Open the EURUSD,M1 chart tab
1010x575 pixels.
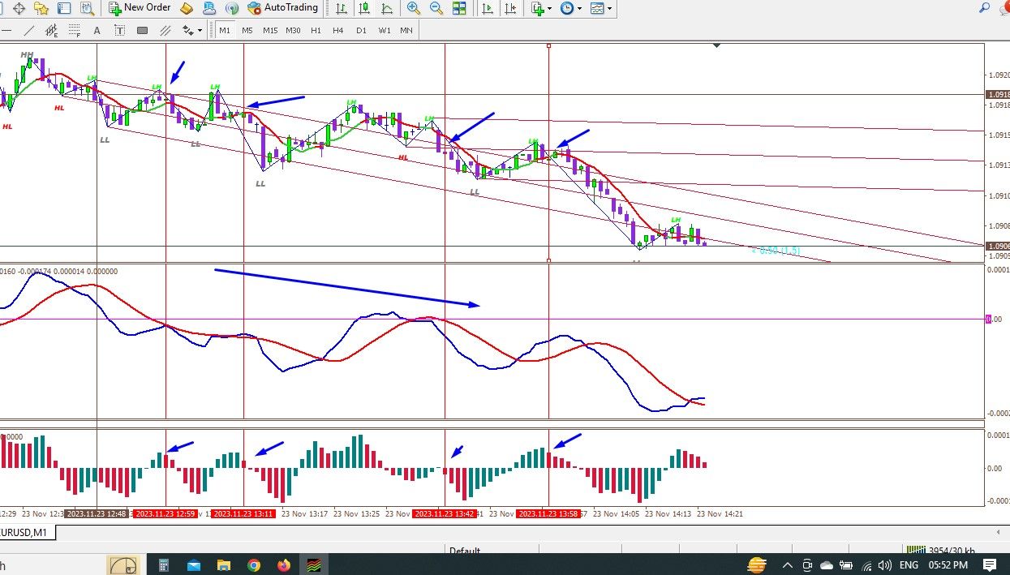click(24, 532)
